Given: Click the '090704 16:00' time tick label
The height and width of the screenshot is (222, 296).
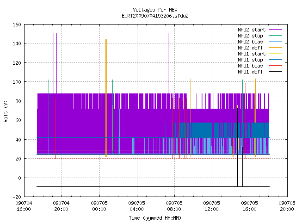Looking at the screenshot, I should 24,206.
